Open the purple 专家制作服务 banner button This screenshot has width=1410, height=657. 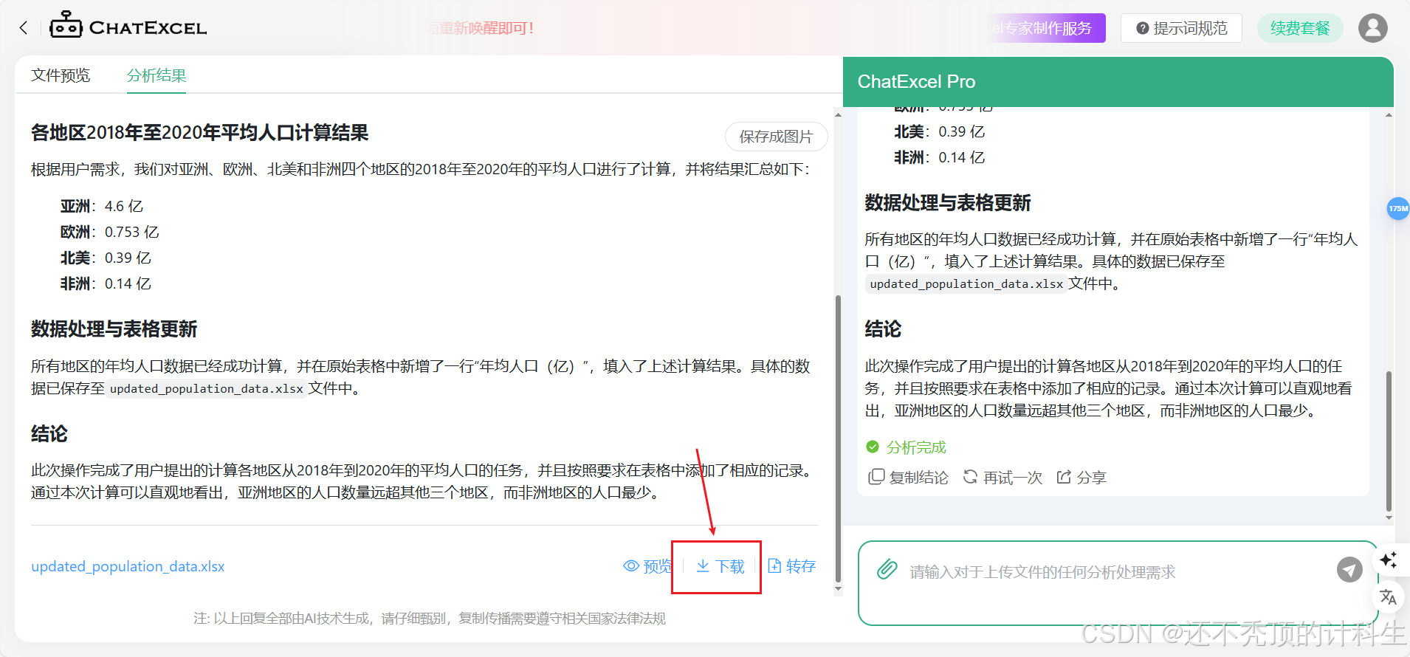coord(1048,28)
